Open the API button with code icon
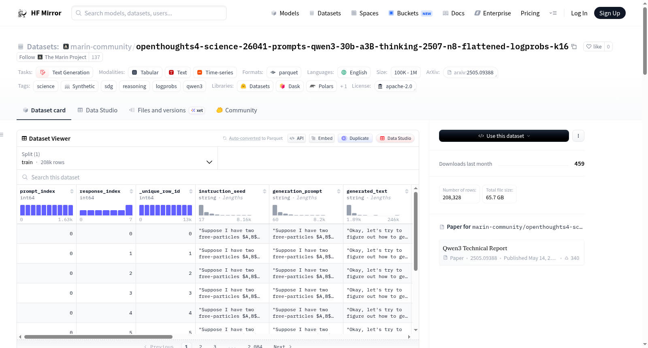648x348 pixels. [x=297, y=138]
